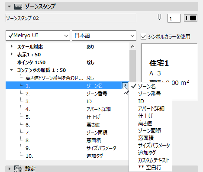Choose カスタムテキスト in the popup menu
The width and height of the screenshot is (203, 172).
(x=150, y=160)
